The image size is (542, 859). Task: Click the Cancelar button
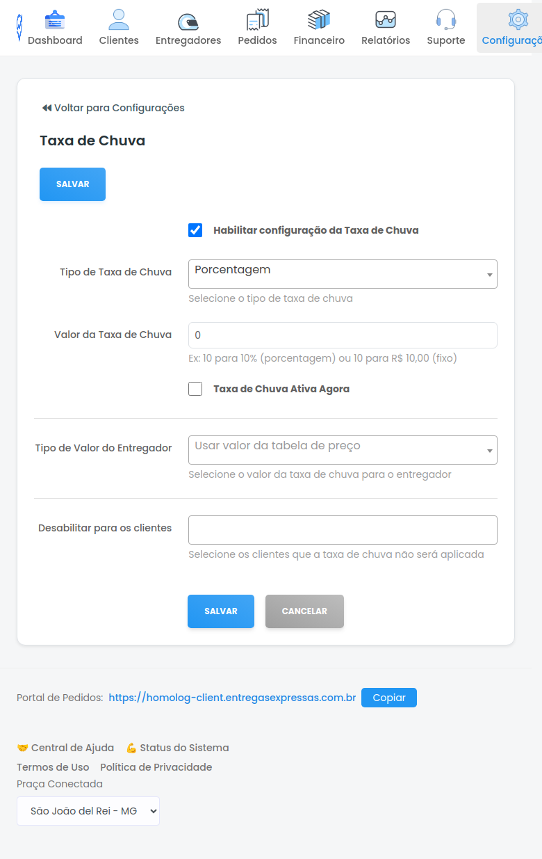click(304, 611)
